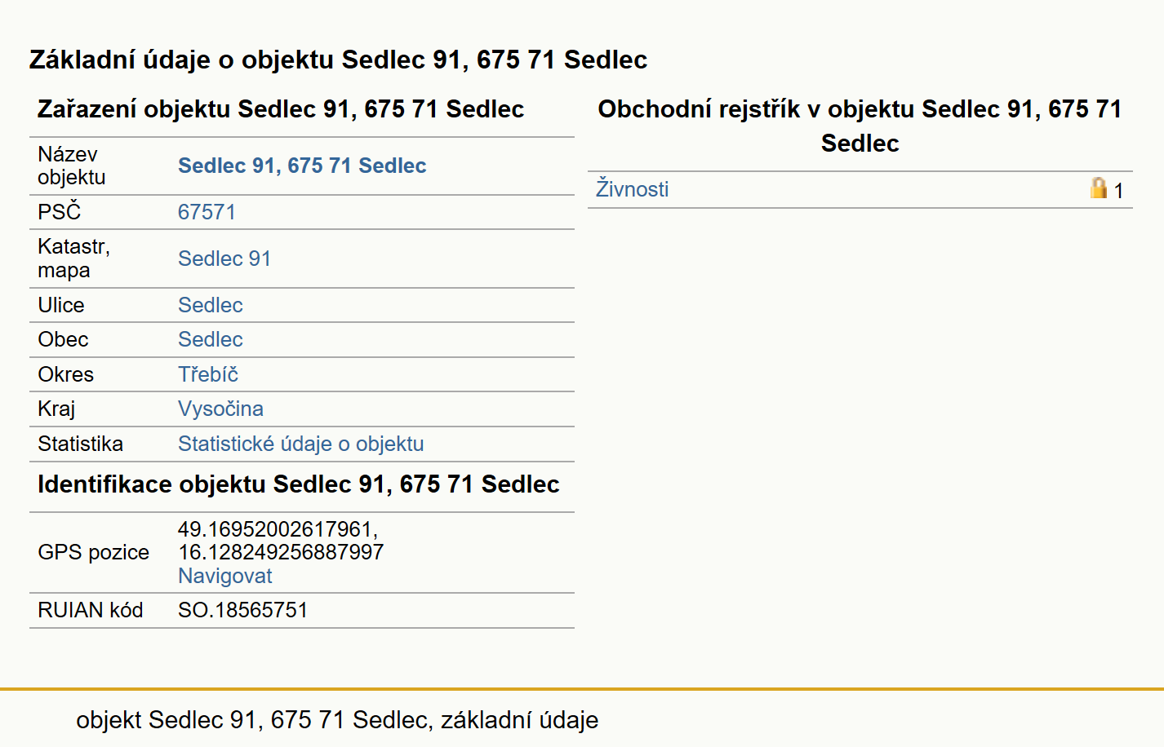Click the count 1 next to the padlock
This screenshot has width=1164, height=747.
pyautogui.click(x=1118, y=191)
